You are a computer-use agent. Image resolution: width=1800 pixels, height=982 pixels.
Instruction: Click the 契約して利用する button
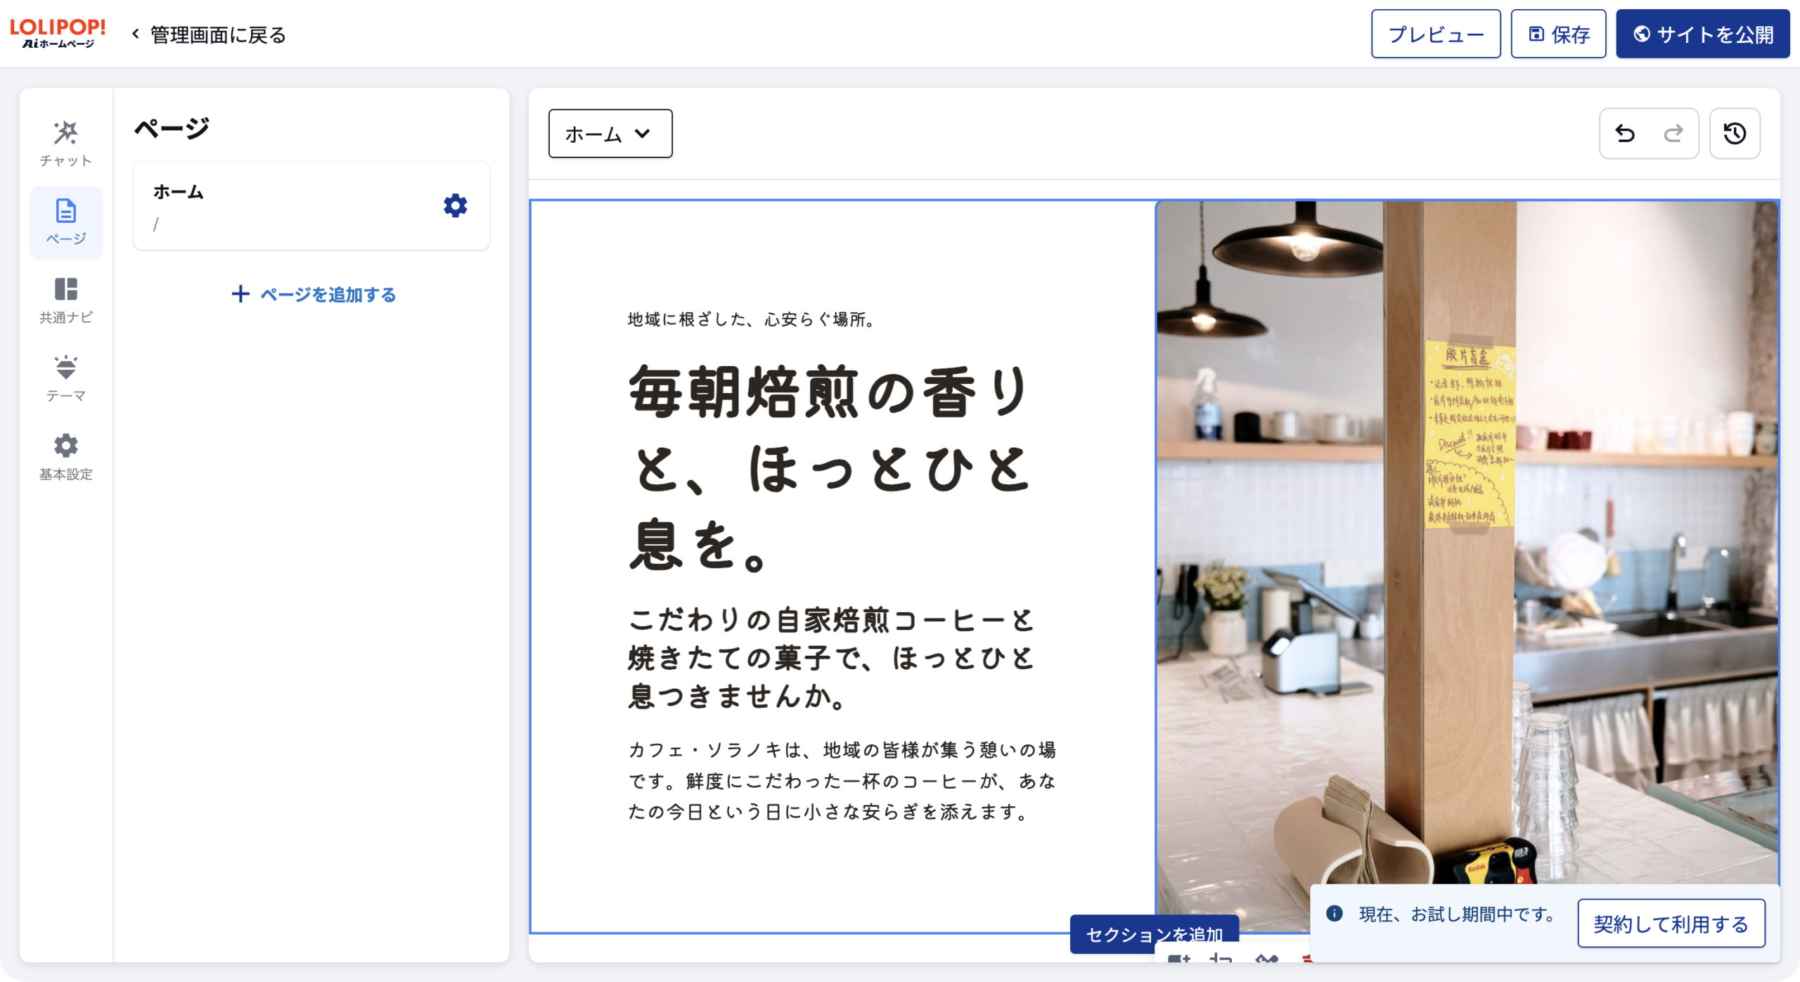(x=1671, y=923)
